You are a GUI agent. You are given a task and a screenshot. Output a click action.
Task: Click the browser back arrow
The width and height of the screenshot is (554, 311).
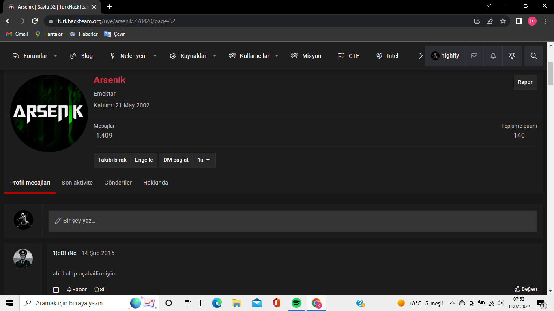coord(9,21)
